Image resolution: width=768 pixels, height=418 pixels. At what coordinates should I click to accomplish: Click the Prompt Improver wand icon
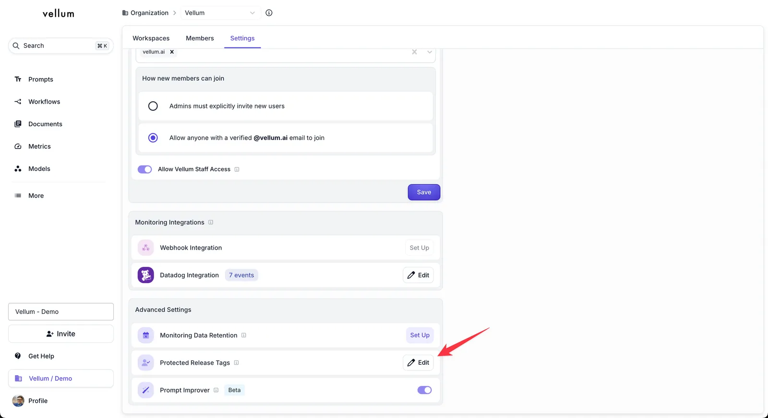tap(146, 390)
